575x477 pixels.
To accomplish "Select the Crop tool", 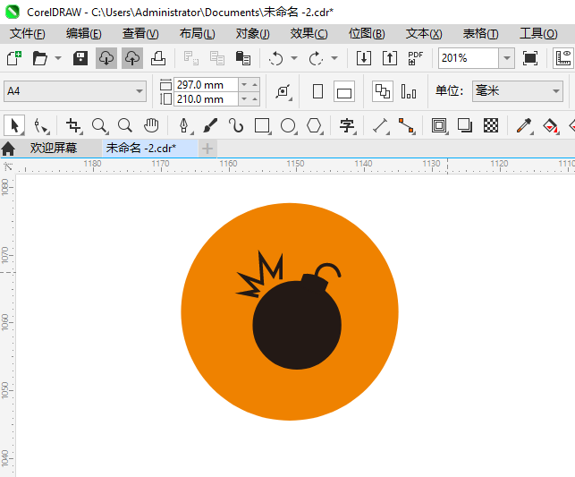I will click(x=73, y=126).
